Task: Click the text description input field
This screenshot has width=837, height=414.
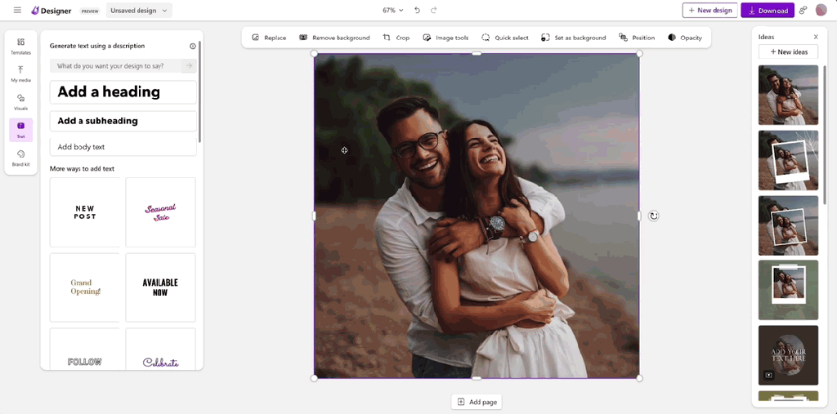Action: 117,66
